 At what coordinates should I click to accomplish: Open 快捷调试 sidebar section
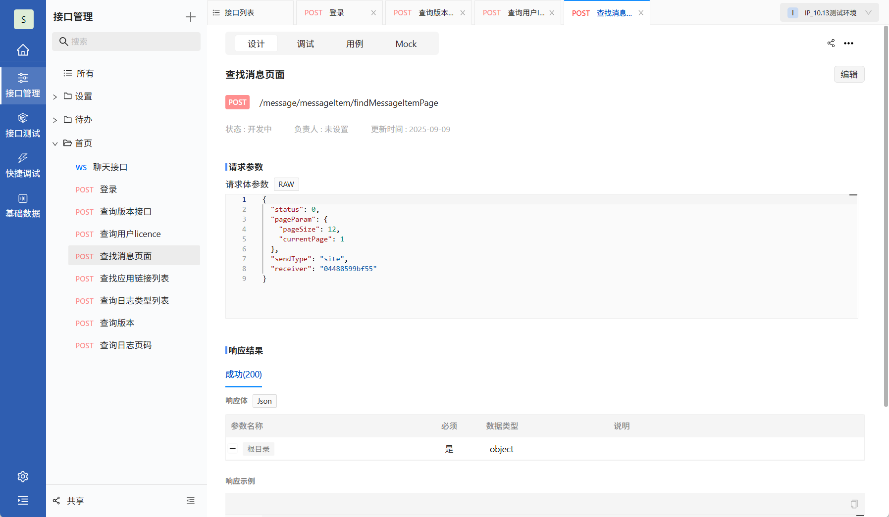click(23, 165)
